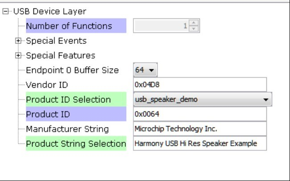The width and height of the screenshot is (290, 181).
Task: Decrease Number of Functions with down arrow
Action: [194, 29]
